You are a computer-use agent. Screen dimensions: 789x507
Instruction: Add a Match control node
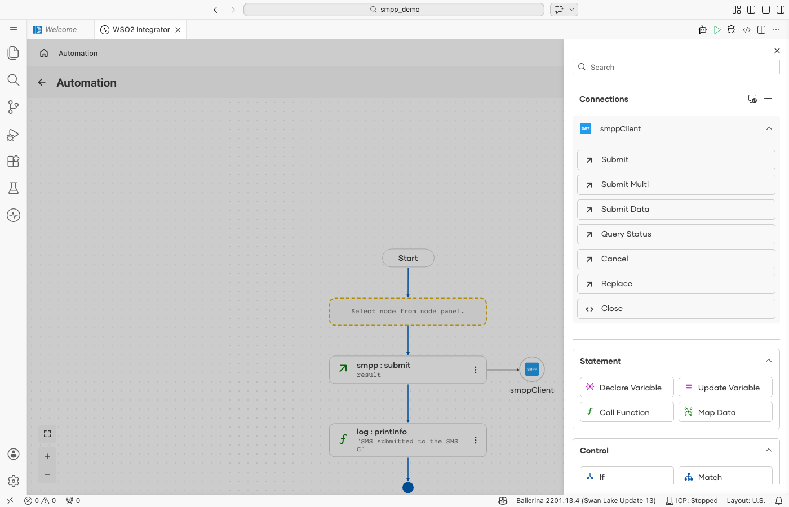click(725, 476)
